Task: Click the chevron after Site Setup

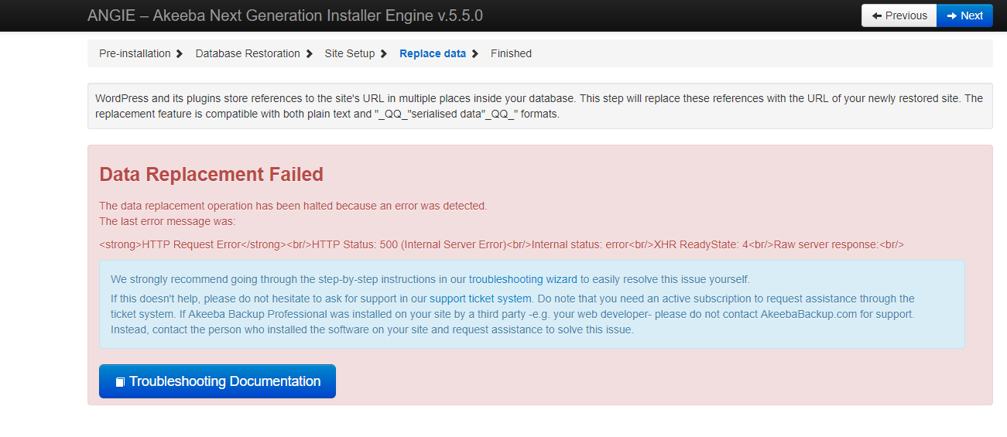Action: (x=384, y=53)
